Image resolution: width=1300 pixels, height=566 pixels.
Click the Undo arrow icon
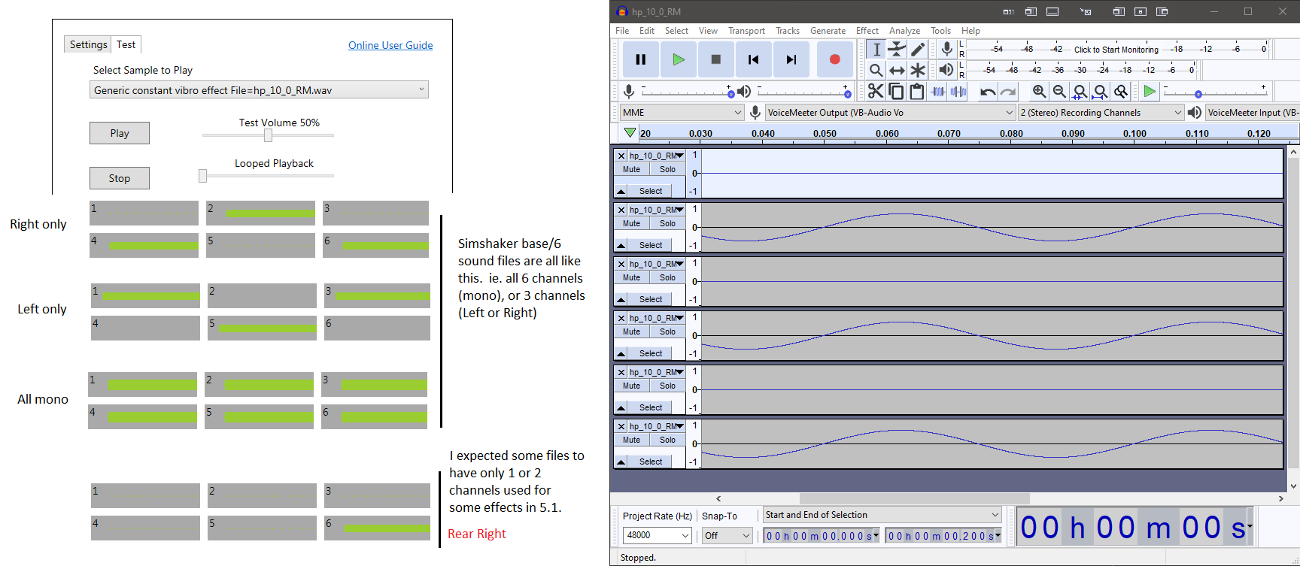tap(988, 91)
